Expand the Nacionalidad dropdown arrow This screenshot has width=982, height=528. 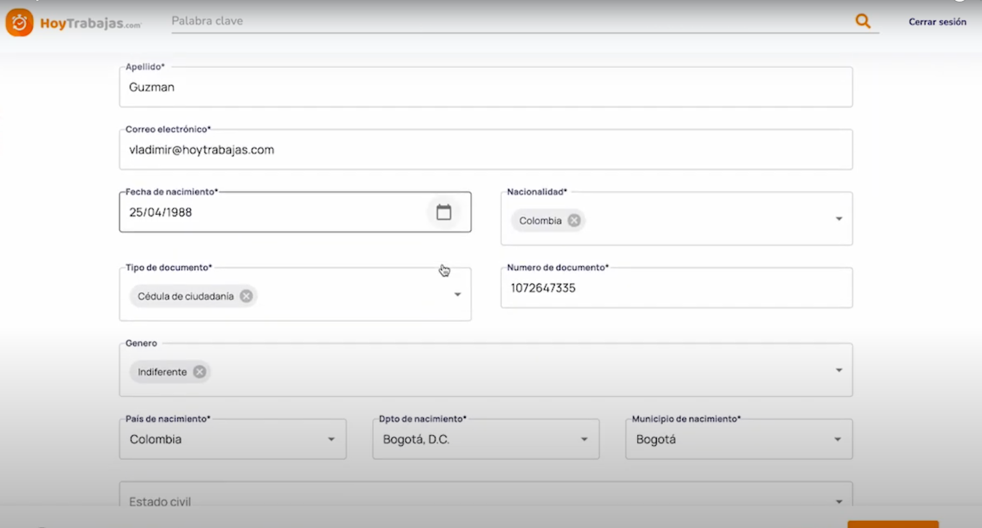[x=839, y=219]
